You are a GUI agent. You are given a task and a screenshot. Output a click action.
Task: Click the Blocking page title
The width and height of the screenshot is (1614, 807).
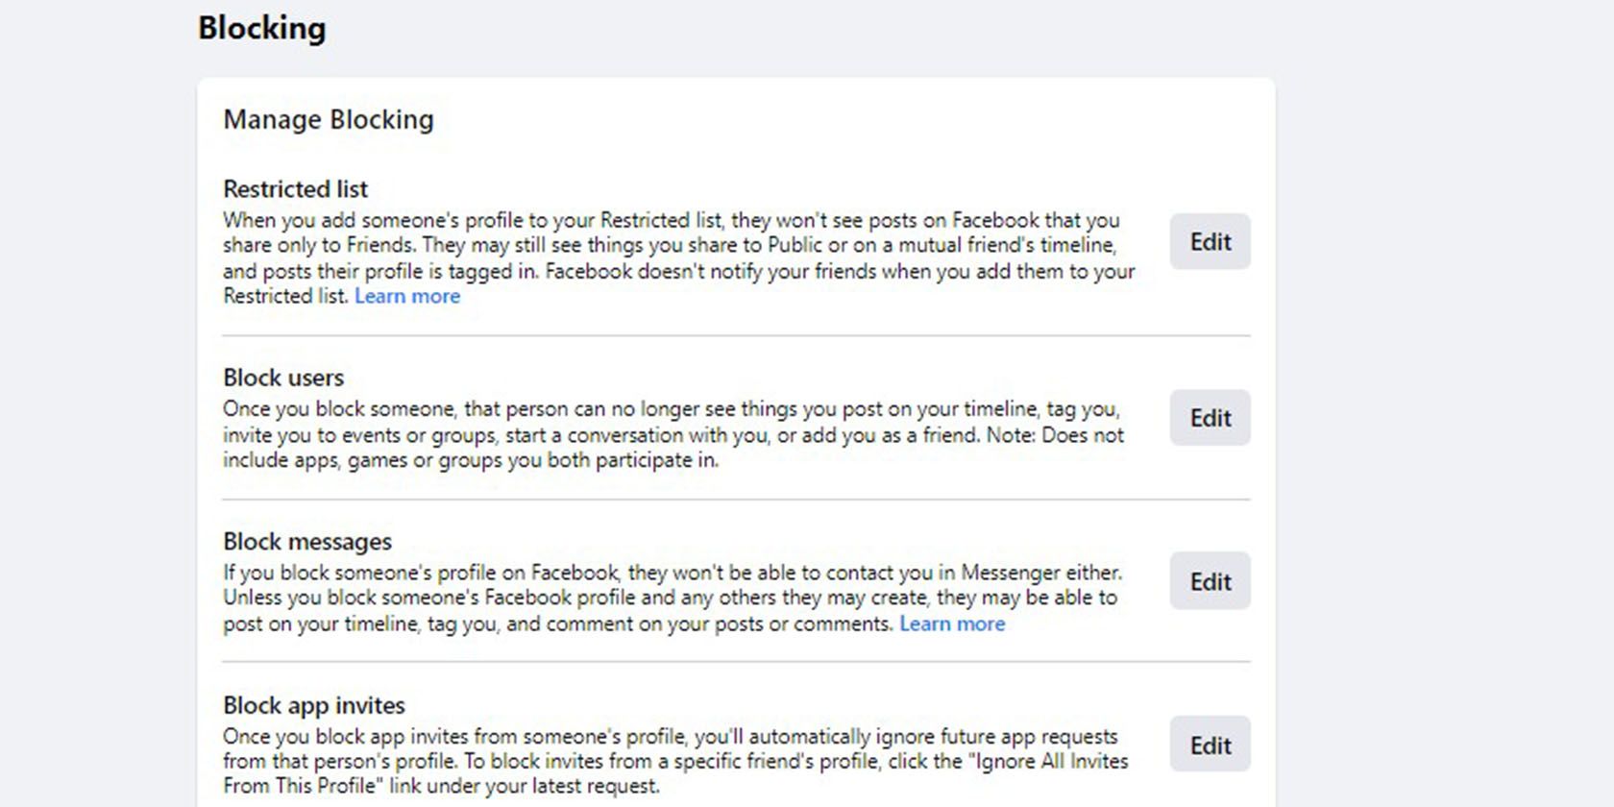coord(261,28)
